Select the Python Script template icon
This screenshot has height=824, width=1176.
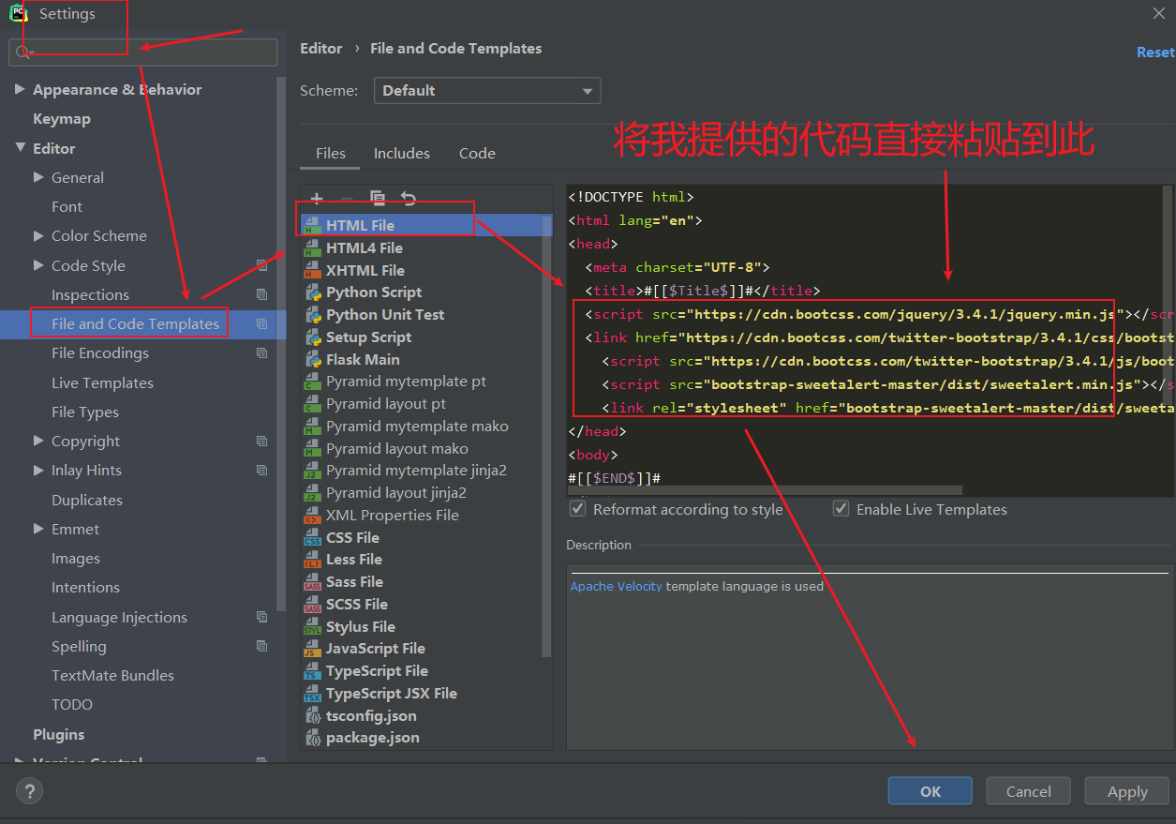point(312,292)
